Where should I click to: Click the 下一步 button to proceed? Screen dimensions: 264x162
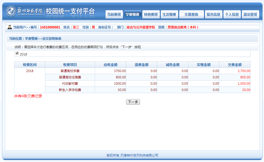coord(133,102)
